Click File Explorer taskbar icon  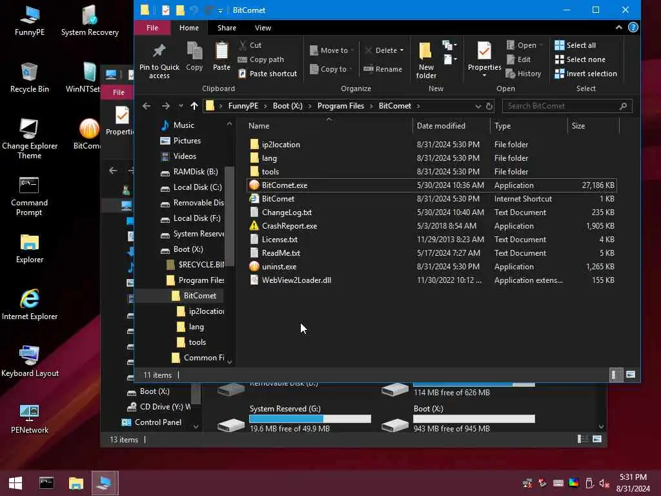(76, 483)
